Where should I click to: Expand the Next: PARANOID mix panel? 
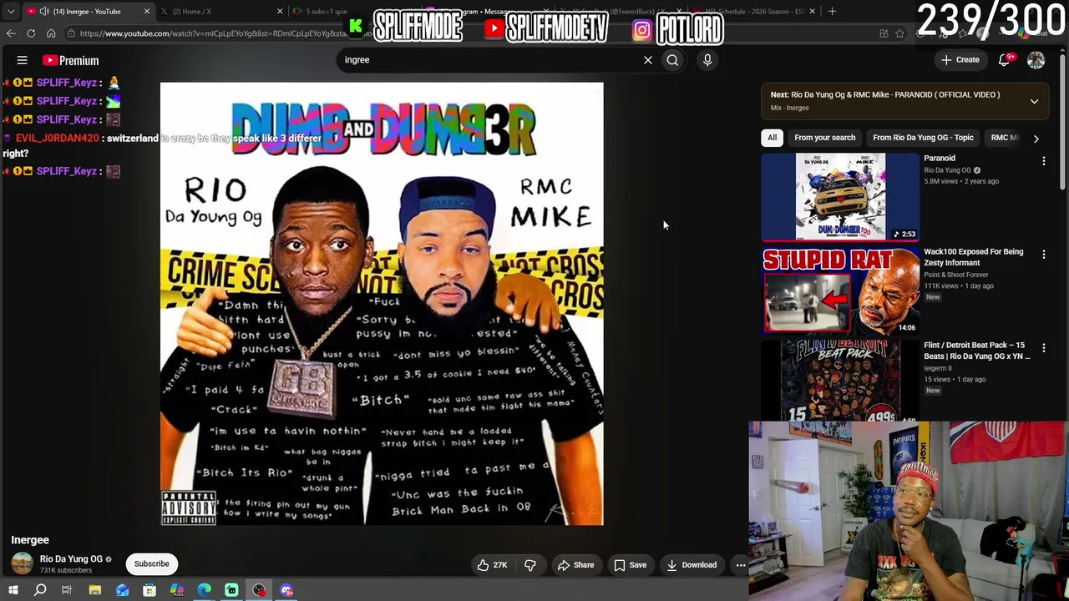point(1034,101)
